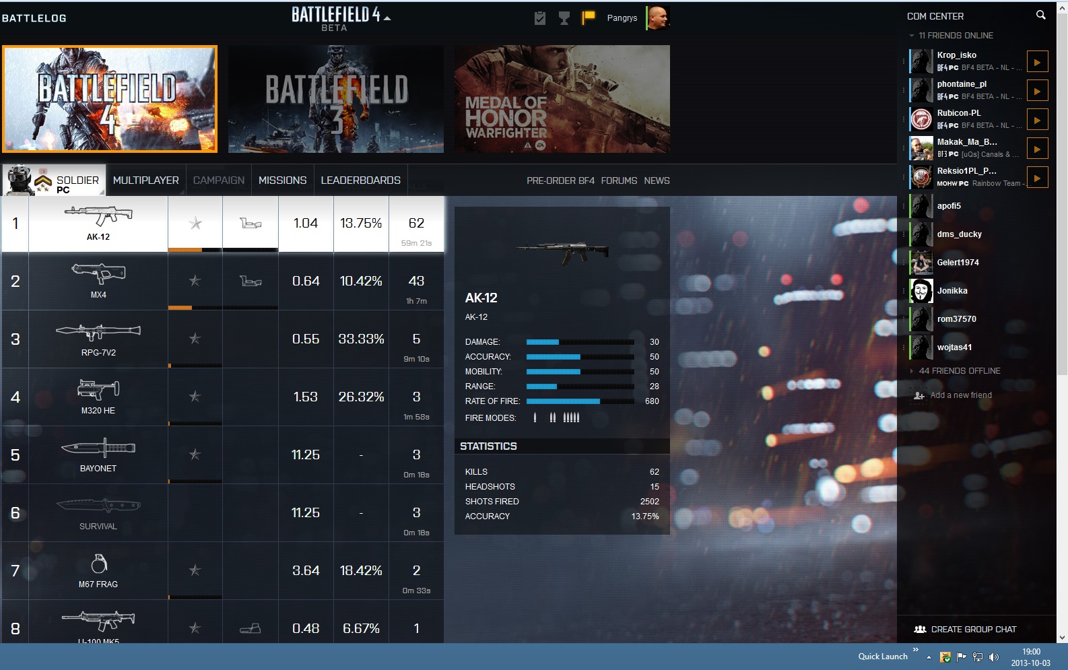Follow the PRE-ORDER BF4 link

[x=561, y=180]
